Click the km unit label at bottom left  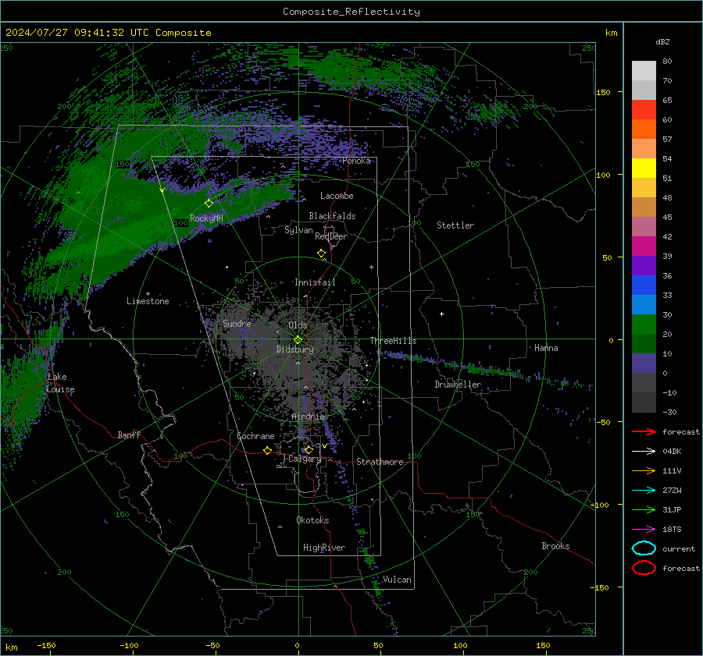[11, 647]
